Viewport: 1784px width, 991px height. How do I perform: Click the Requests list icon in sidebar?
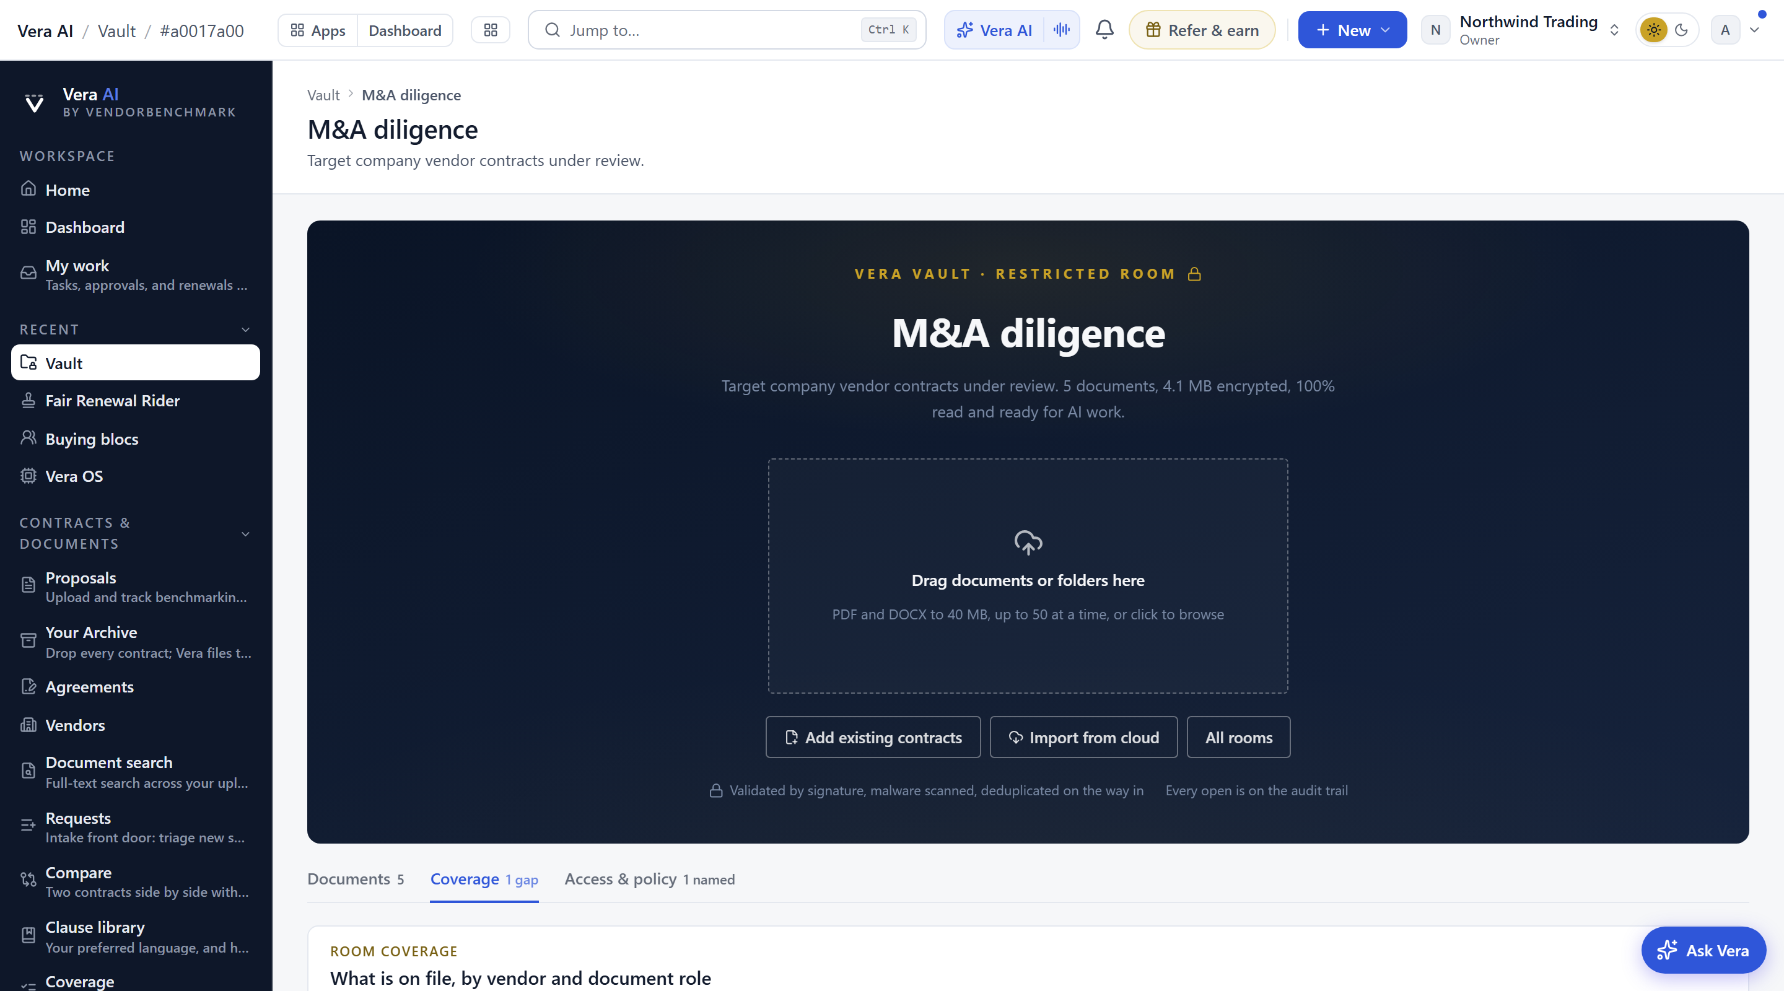coord(28,826)
